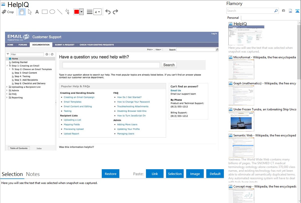Open the Graph (mathematics) snapshot thumbnail
The width and height of the screenshot is (301, 203).
[x=241, y=95]
